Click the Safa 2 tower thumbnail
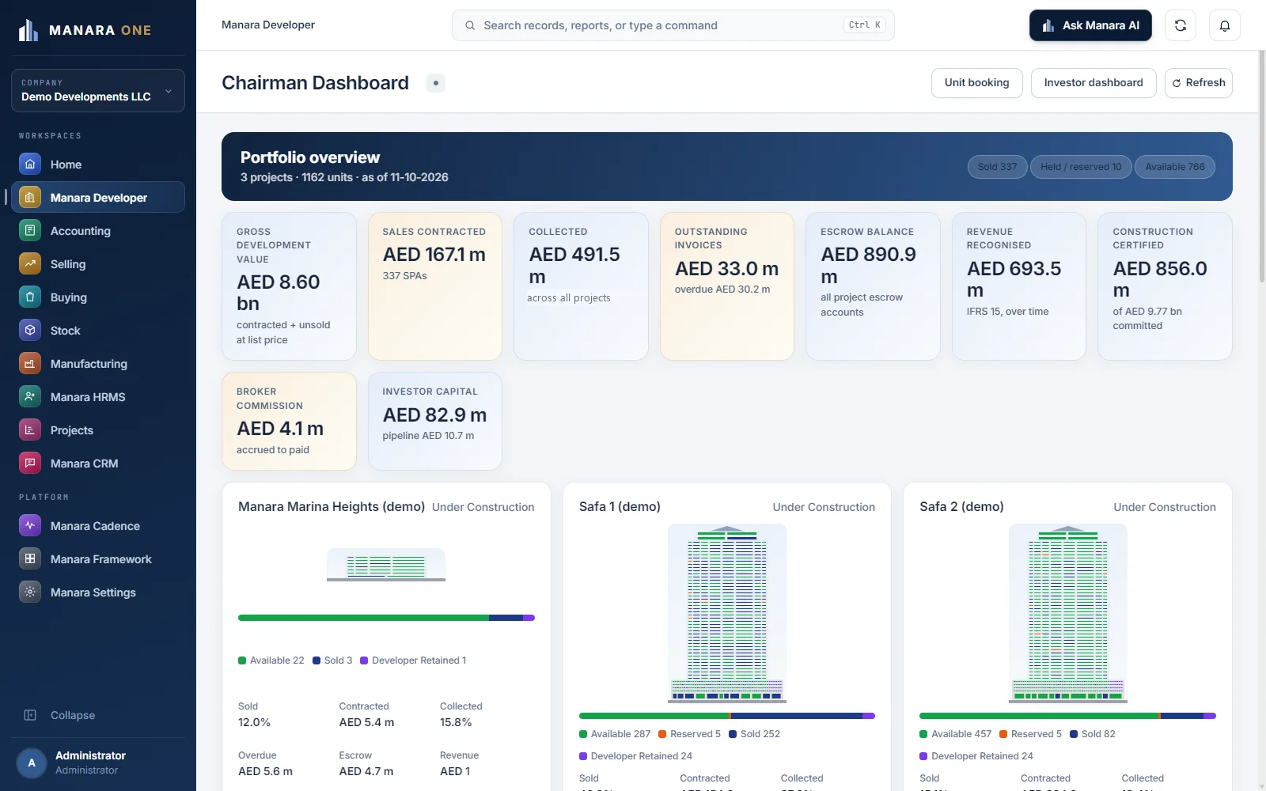 [x=1067, y=614]
